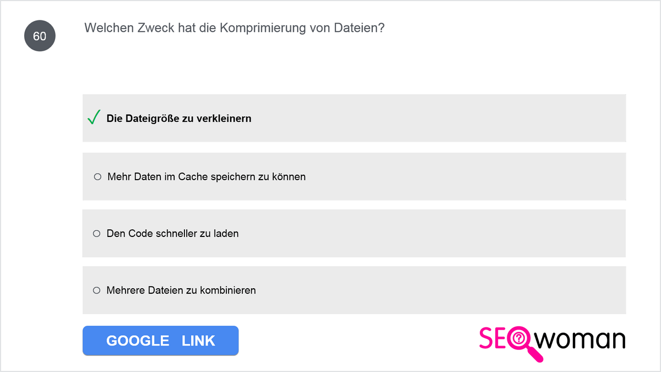This screenshot has height=372, width=661.
Task: Select radio button for Mehrere Dateien
Action: [x=97, y=290]
